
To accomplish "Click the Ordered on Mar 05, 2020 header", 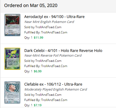I will [x=31, y=5].
